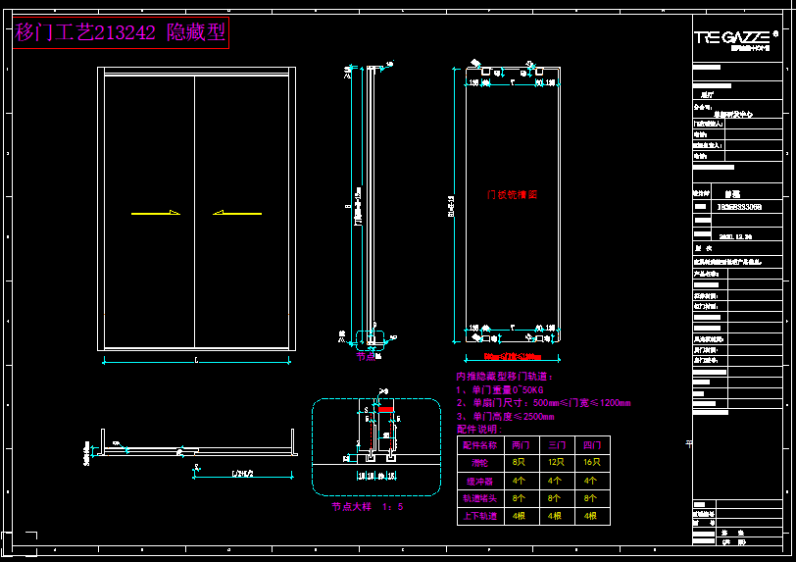Select the note 单门重量0~50KG
Image resolution: width=796 pixels, height=562 pixels.
508,389
